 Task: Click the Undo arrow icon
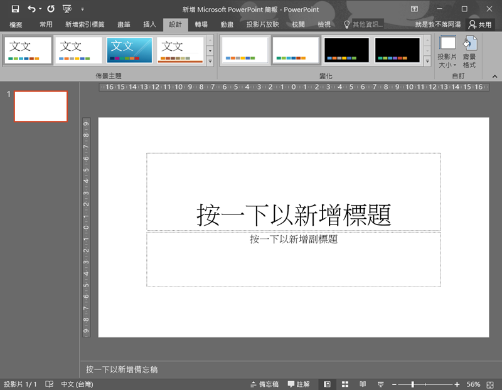click(x=31, y=9)
